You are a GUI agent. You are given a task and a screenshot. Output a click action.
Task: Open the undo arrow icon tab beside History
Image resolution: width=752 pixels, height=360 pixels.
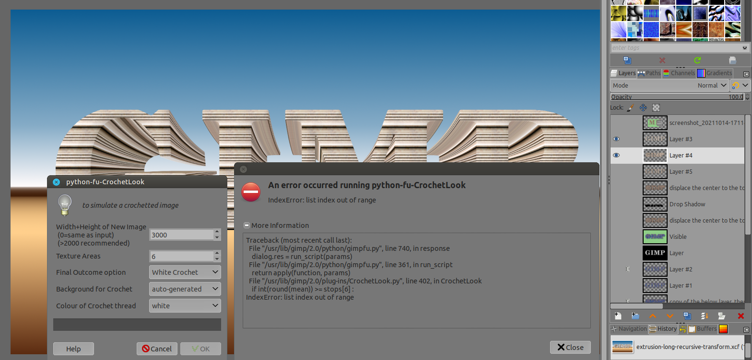coord(683,329)
